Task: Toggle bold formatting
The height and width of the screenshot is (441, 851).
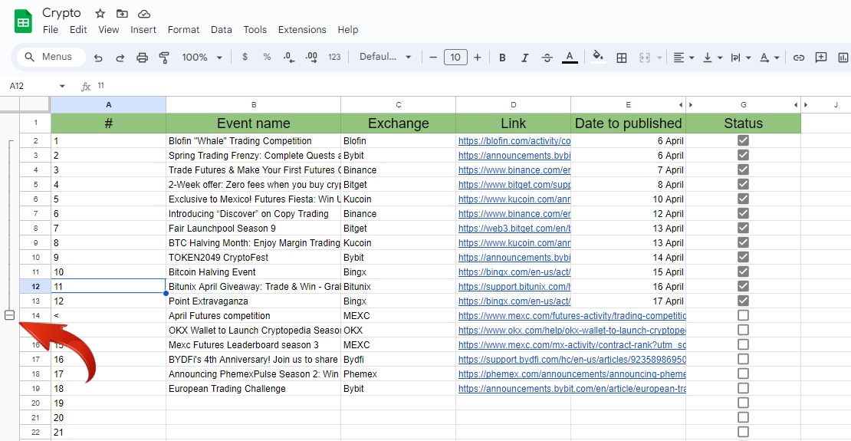Action: coord(503,58)
